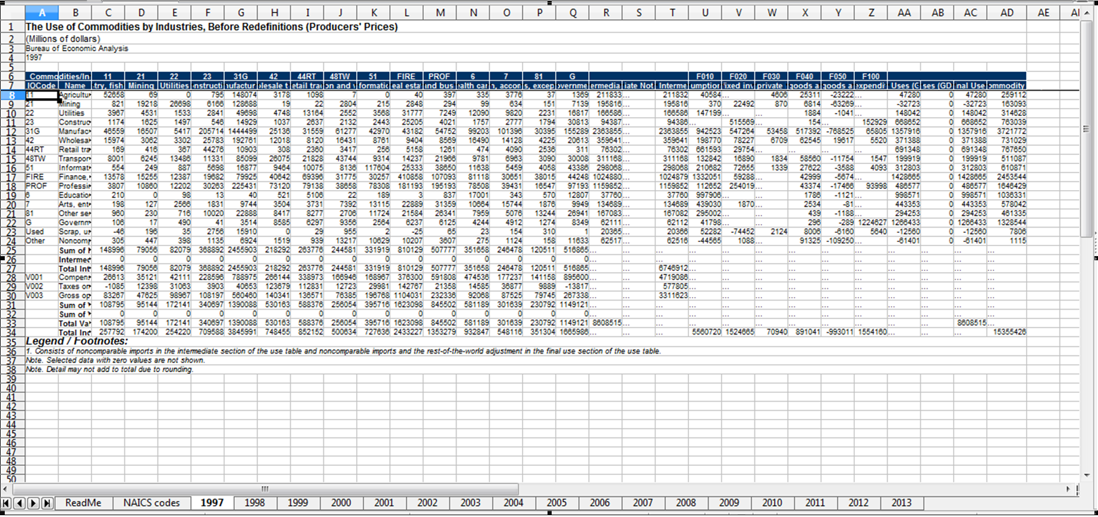The height and width of the screenshot is (517, 1098).
Task: Click previous sheet navigation arrow
Action: click(x=20, y=503)
